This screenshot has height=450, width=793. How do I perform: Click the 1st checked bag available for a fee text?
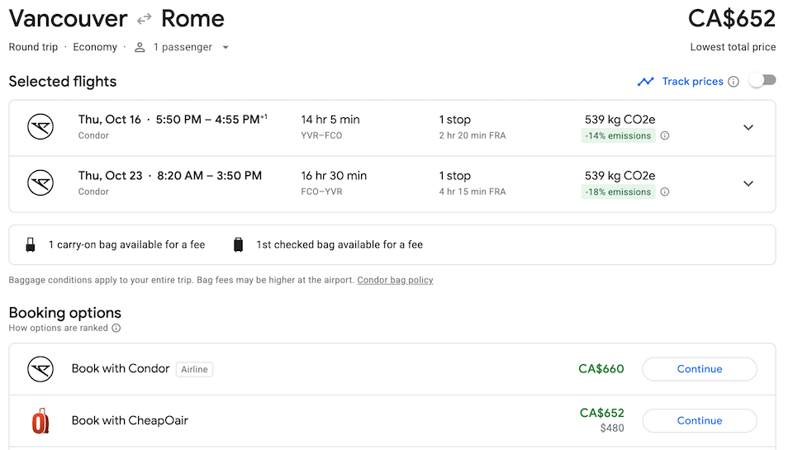tap(340, 244)
